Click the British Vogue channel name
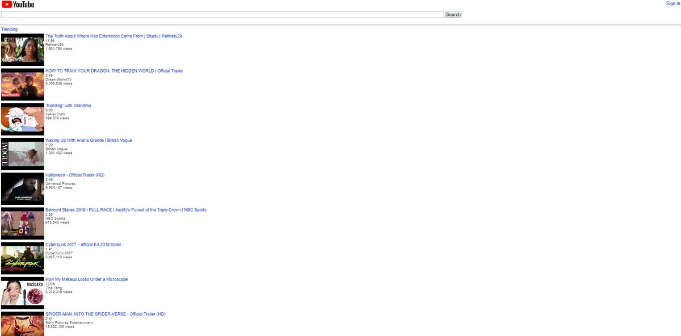 [x=56, y=149]
